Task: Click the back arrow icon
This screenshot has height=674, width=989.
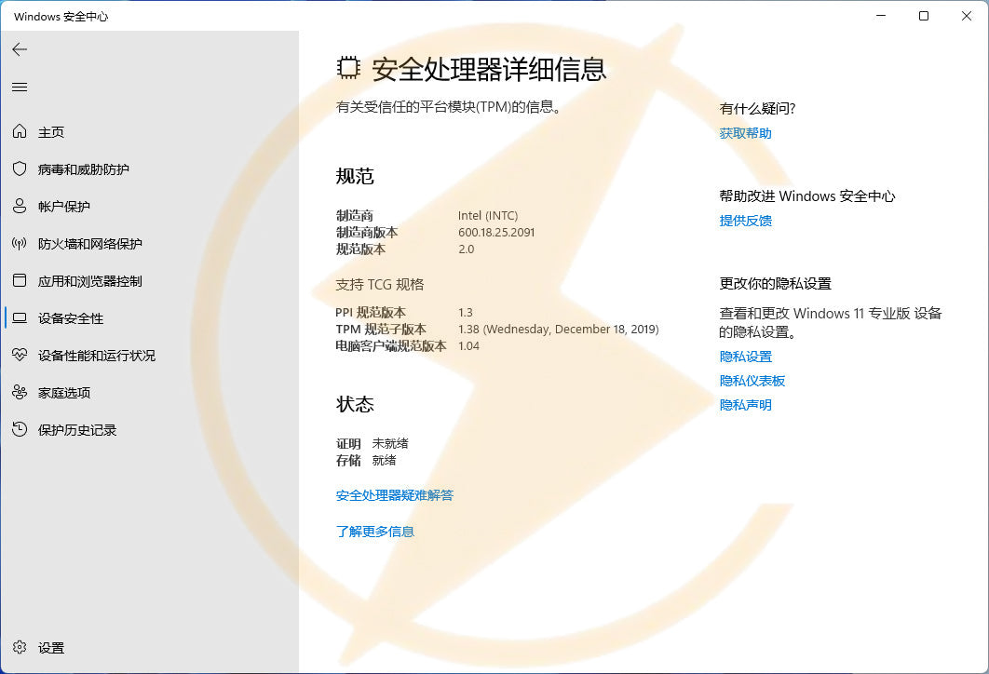Action: pyautogui.click(x=20, y=50)
